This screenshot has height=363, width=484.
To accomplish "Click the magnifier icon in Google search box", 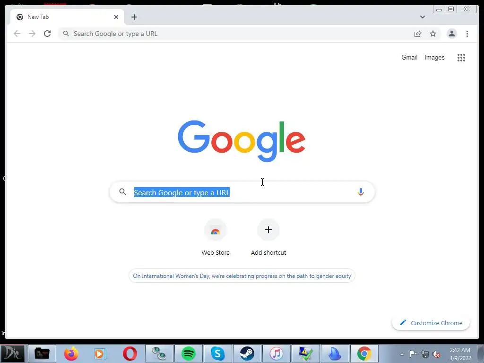I will click(122, 192).
